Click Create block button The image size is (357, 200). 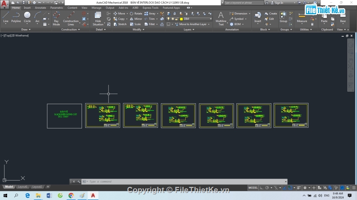coord(271,13)
